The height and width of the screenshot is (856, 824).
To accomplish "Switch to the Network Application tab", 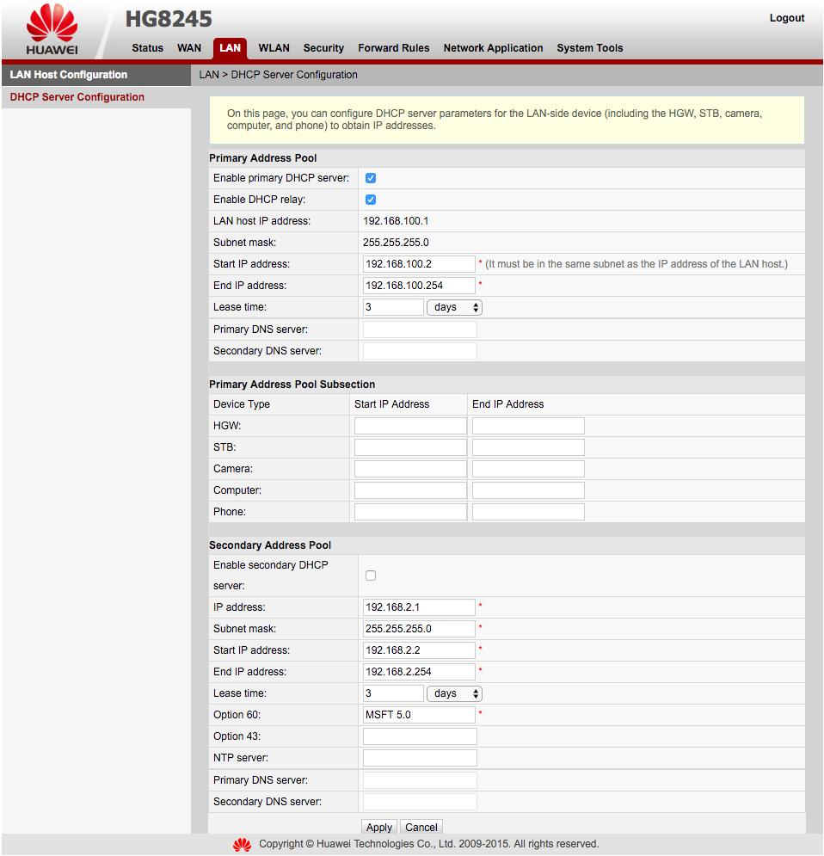I will pos(493,48).
